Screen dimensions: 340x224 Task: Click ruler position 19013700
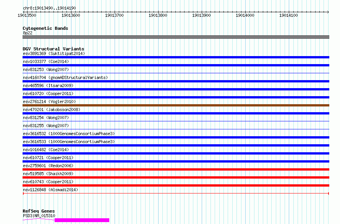(114, 15)
